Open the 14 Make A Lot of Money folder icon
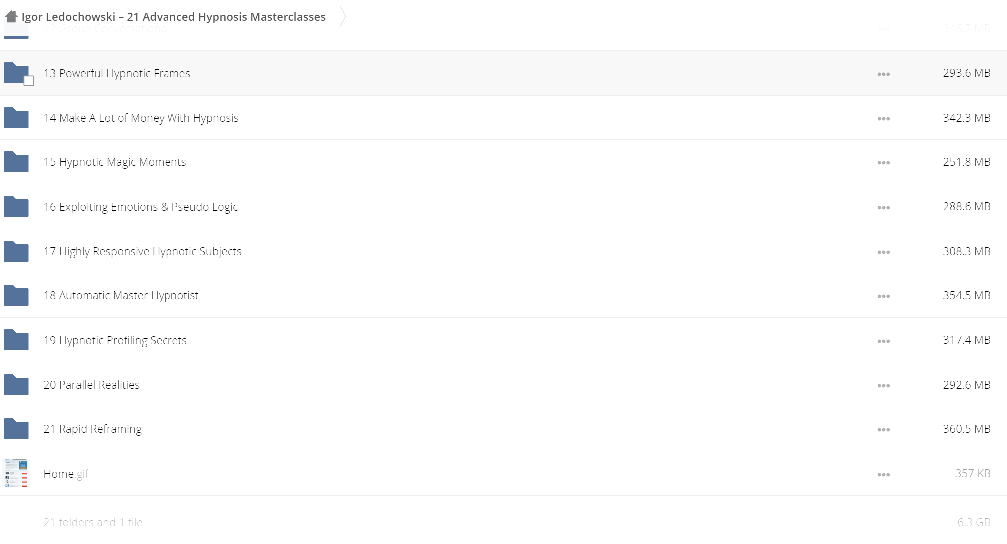This screenshot has height=544, width=1007. (x=16, y=118)
